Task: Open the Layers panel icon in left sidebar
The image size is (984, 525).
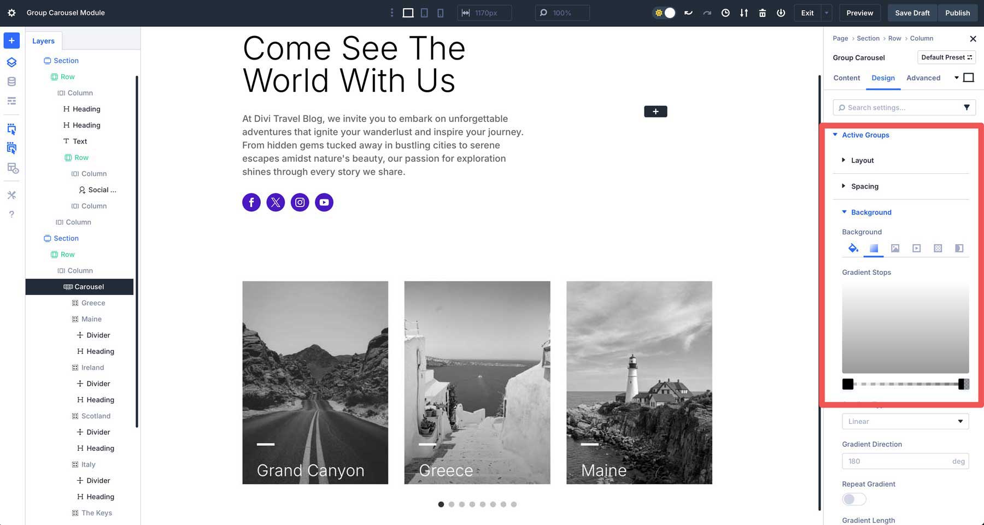Action: click(x=11, y=62)
